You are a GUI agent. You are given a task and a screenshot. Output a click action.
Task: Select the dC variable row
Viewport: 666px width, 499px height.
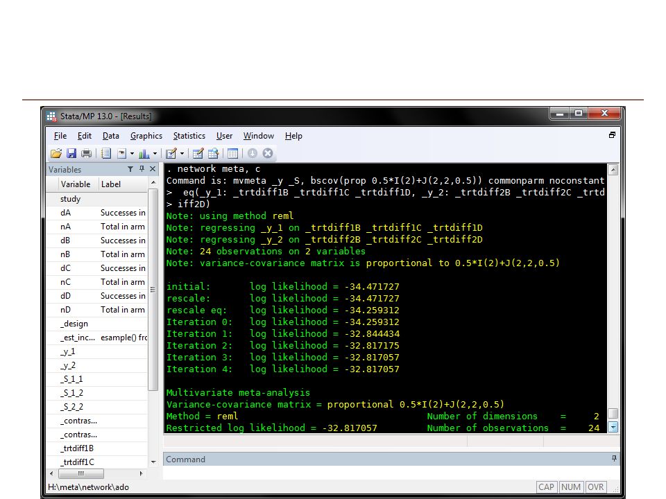97,268
